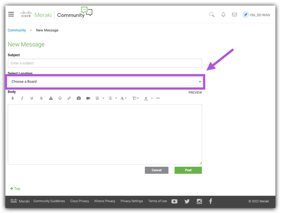
Task: Toggle strikethrough formatting in editor
Action: point(41,98)
